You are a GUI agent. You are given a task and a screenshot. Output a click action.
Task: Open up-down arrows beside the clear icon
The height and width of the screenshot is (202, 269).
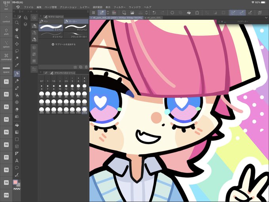pyautogui.click(x=146, y=13)
